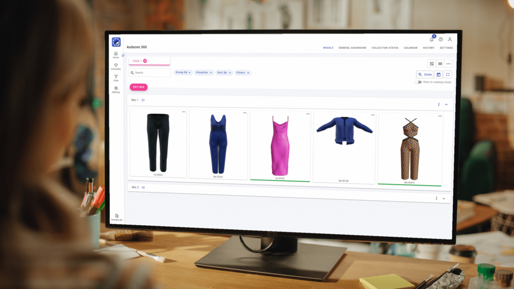Viewport: 514px width, 289px height.
Task: Click the notifications bell icon
Action: (432, 40)
